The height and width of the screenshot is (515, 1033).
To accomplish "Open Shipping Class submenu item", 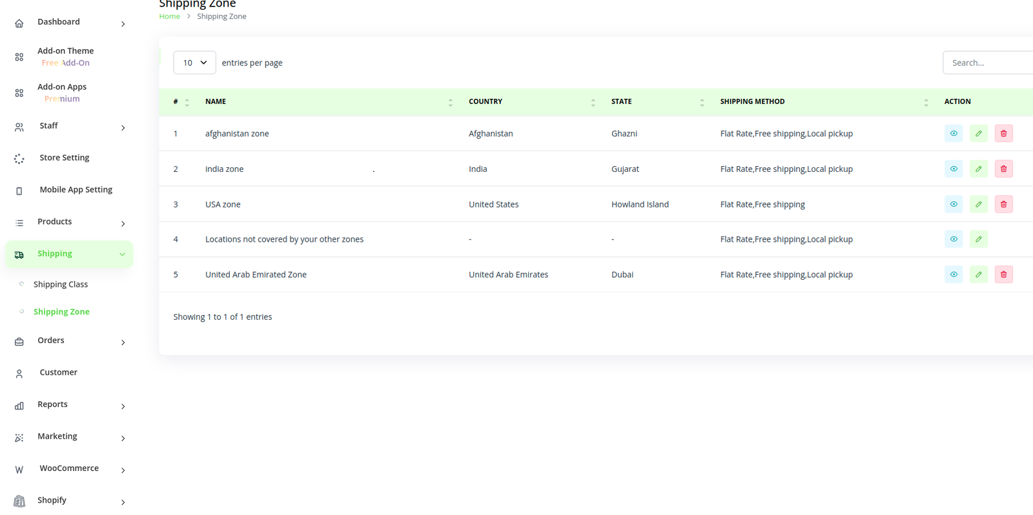I will (61, 284).
